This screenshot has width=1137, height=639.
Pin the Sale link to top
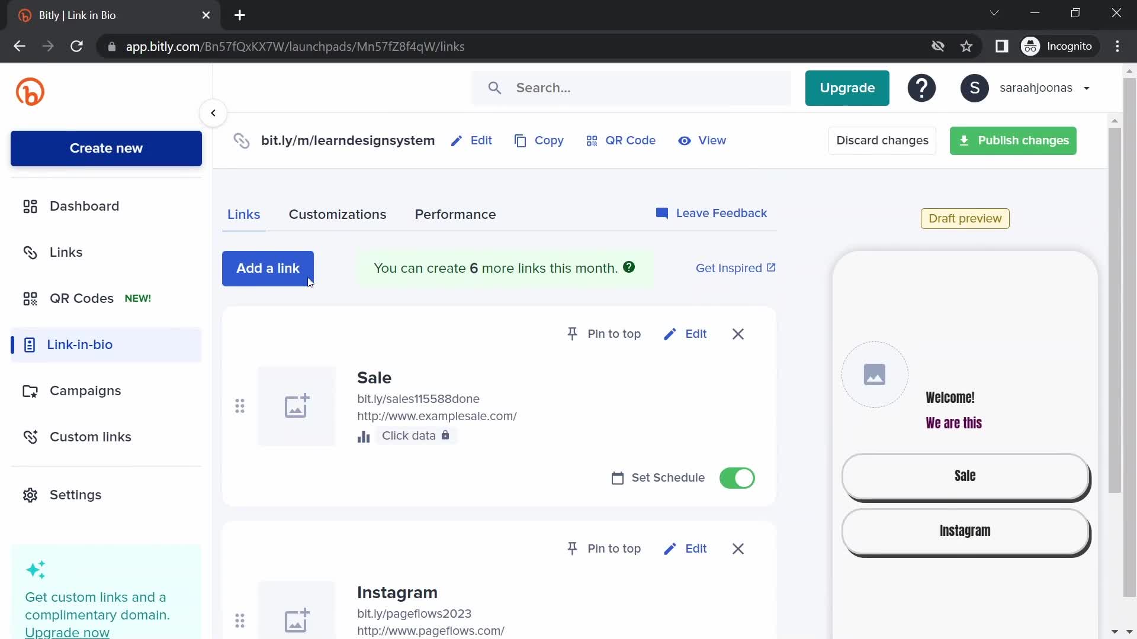click(x=603, y=334)
